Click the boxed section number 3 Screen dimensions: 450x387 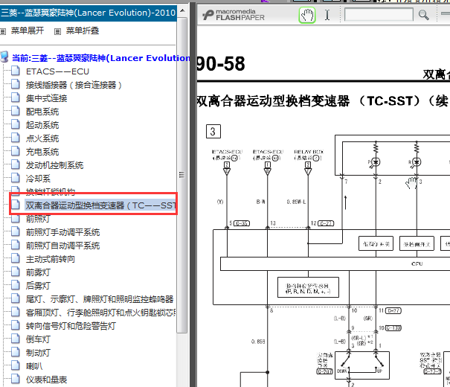click(x=213, y=132)
